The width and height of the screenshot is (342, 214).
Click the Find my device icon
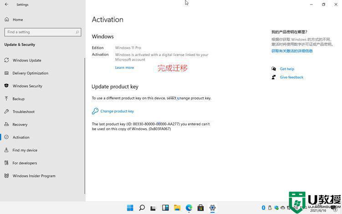pyautogui.click(x=6, y=150)
